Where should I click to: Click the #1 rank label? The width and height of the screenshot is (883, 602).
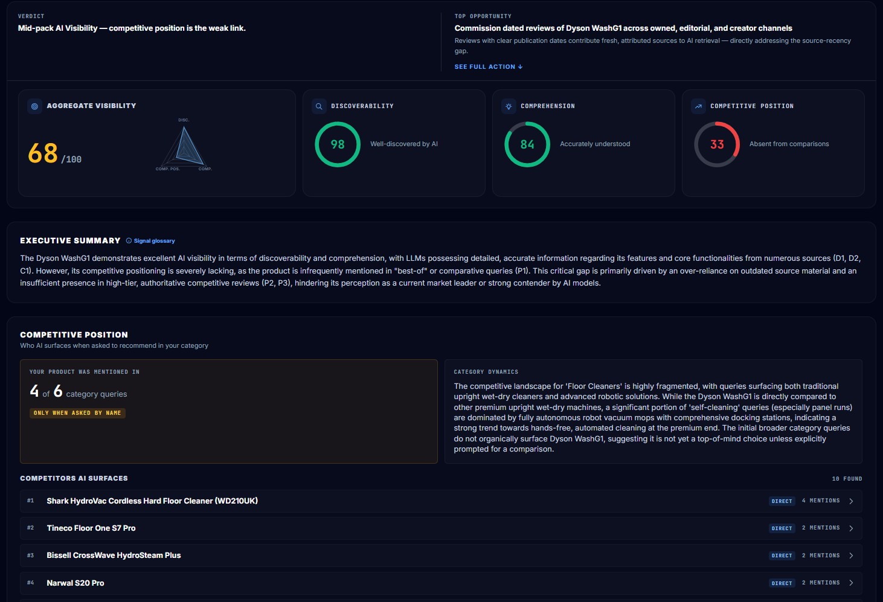pos(30,501)
